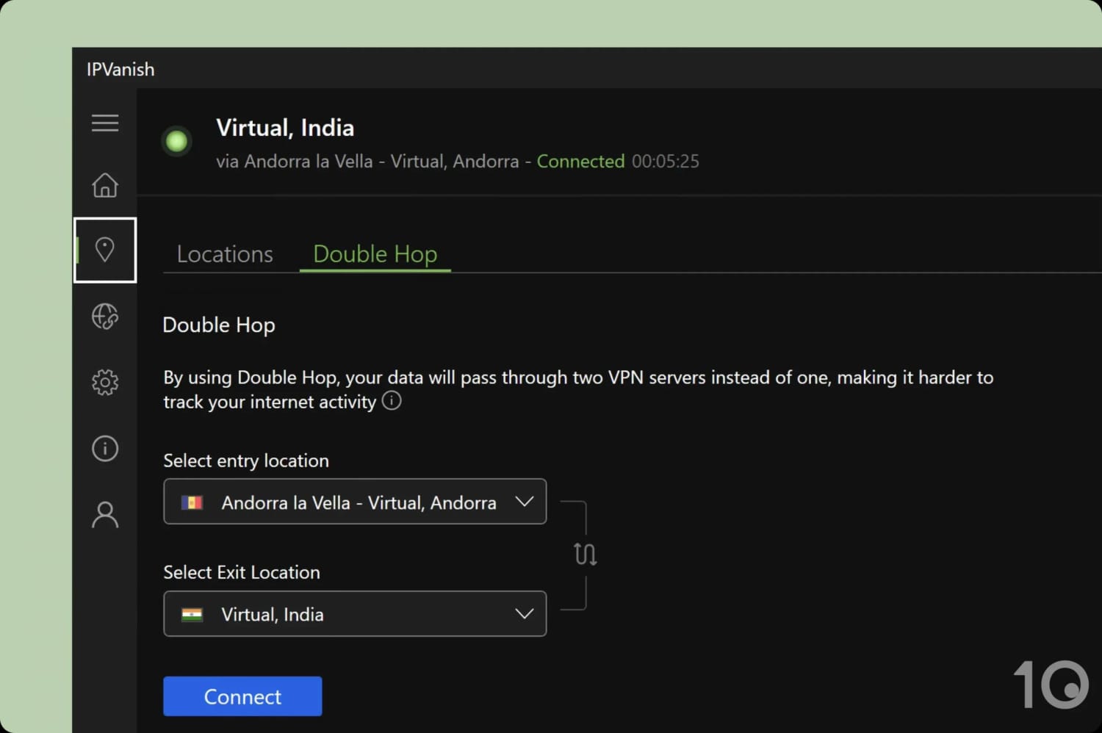
Task: Open the account profile icon
Action: tap(105, 514)
